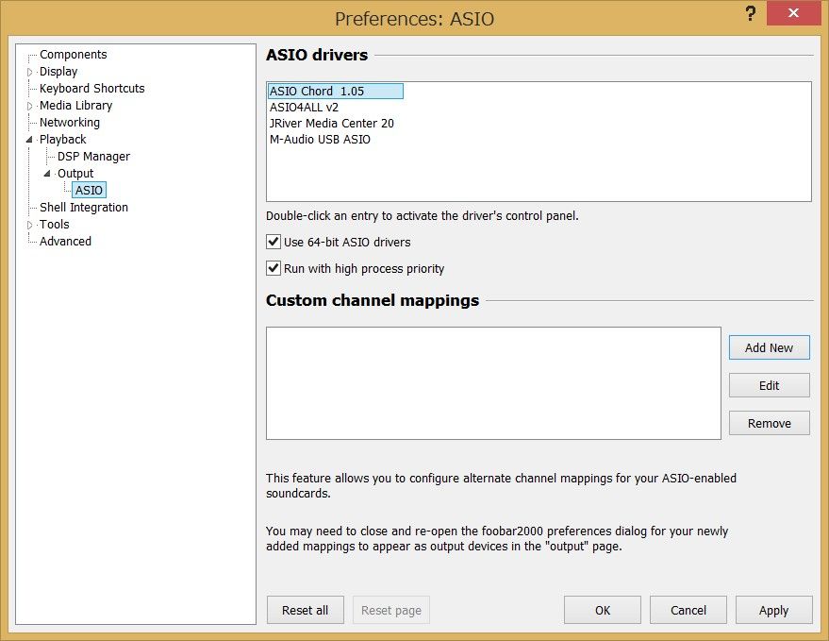Viewport: 829px width, 641px height.
Task: Collapse the Output tree node
Action: [x=47, y=174]
